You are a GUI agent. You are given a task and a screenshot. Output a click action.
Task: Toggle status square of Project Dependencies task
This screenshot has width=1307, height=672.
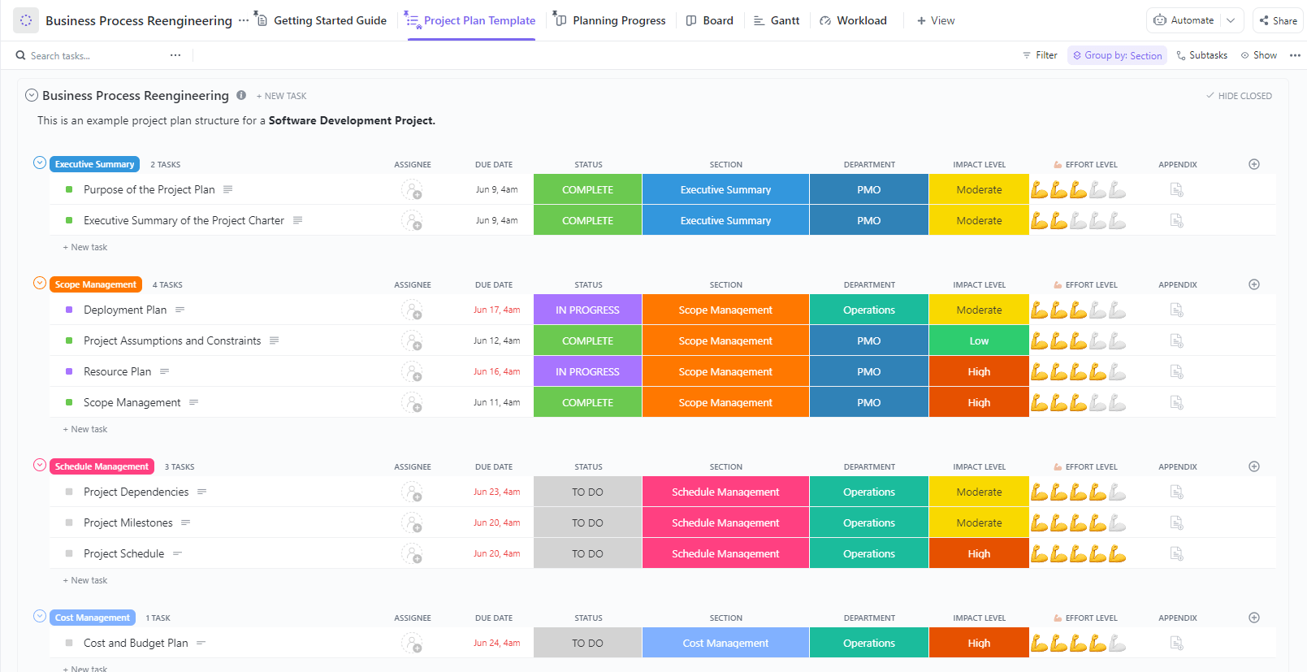tap(69, 492)
